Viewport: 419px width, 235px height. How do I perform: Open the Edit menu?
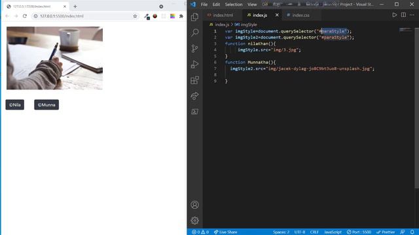pyautogui.click(x=216, y=5)
